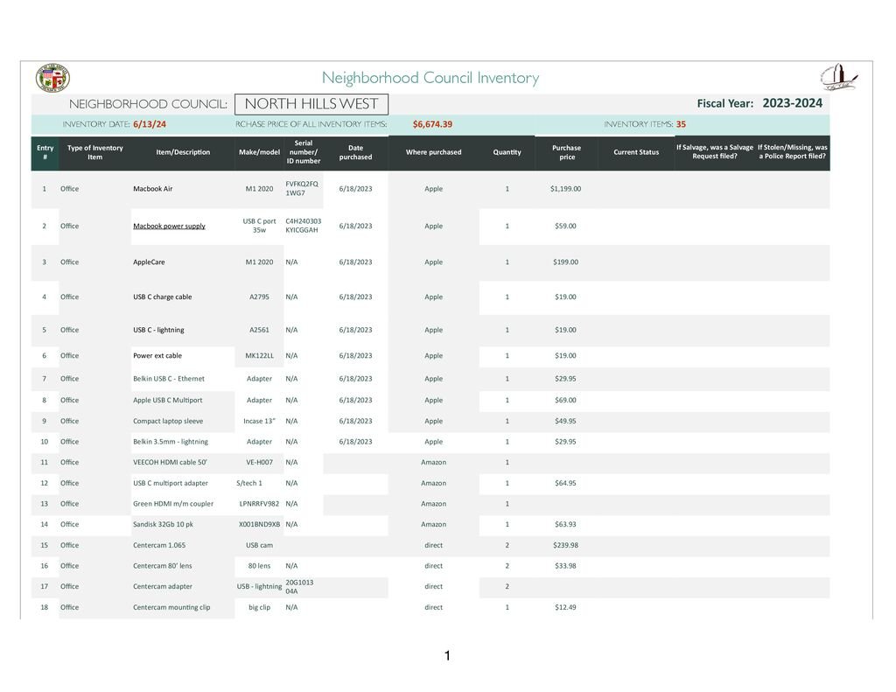This screenshot has height=692, width=896.
Task: Click the Quantity column header
Action: tap(507, 152)
